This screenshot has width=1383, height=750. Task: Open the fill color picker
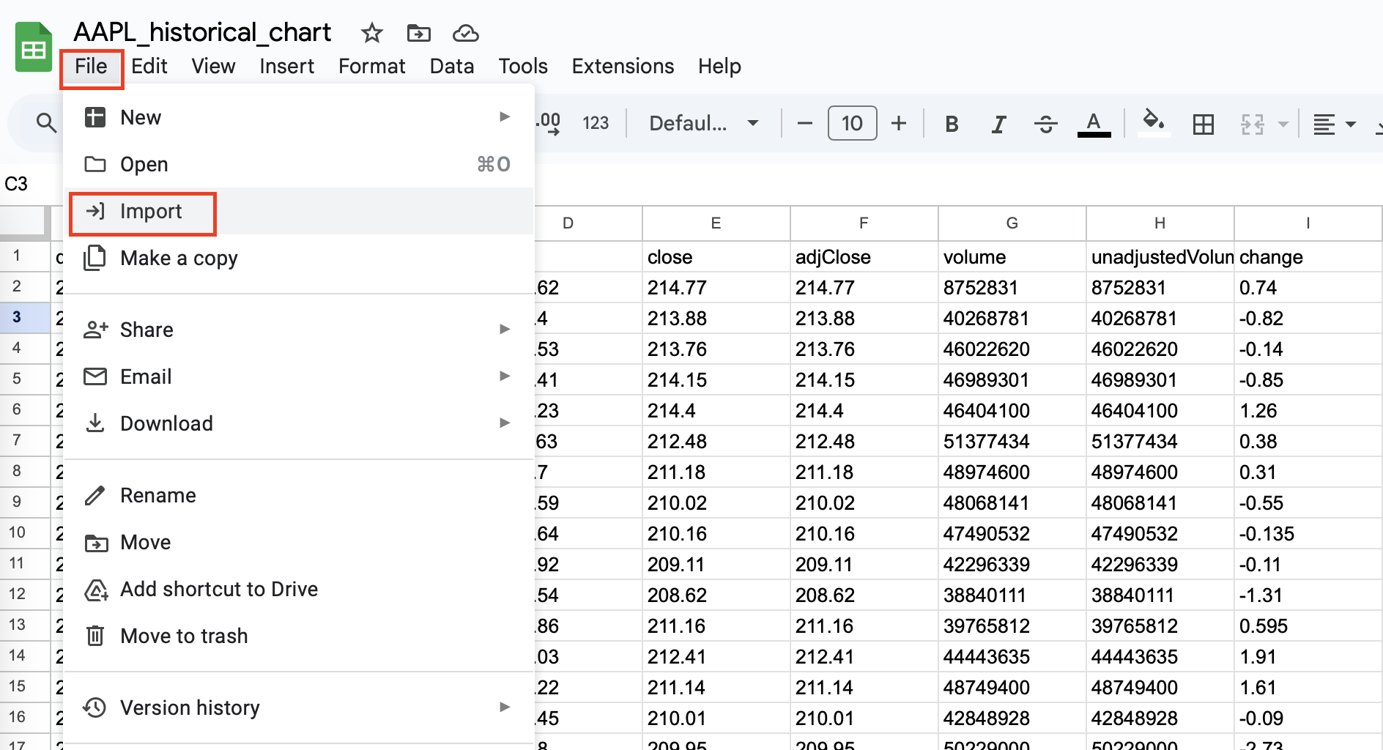(x=1154, y=122)
